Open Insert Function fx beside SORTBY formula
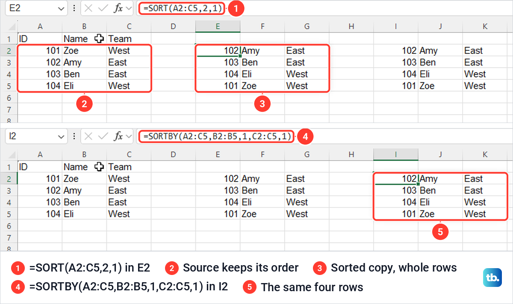This screenshot has width=513, height=304. 118,136
